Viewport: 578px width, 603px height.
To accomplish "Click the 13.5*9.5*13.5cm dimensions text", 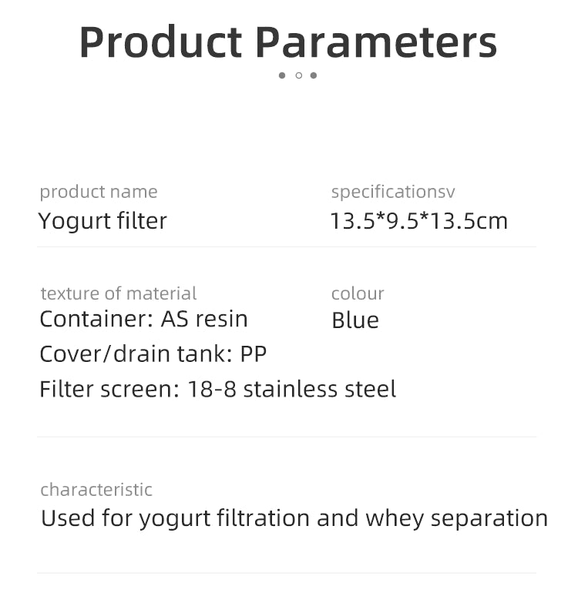I will 418,221.
